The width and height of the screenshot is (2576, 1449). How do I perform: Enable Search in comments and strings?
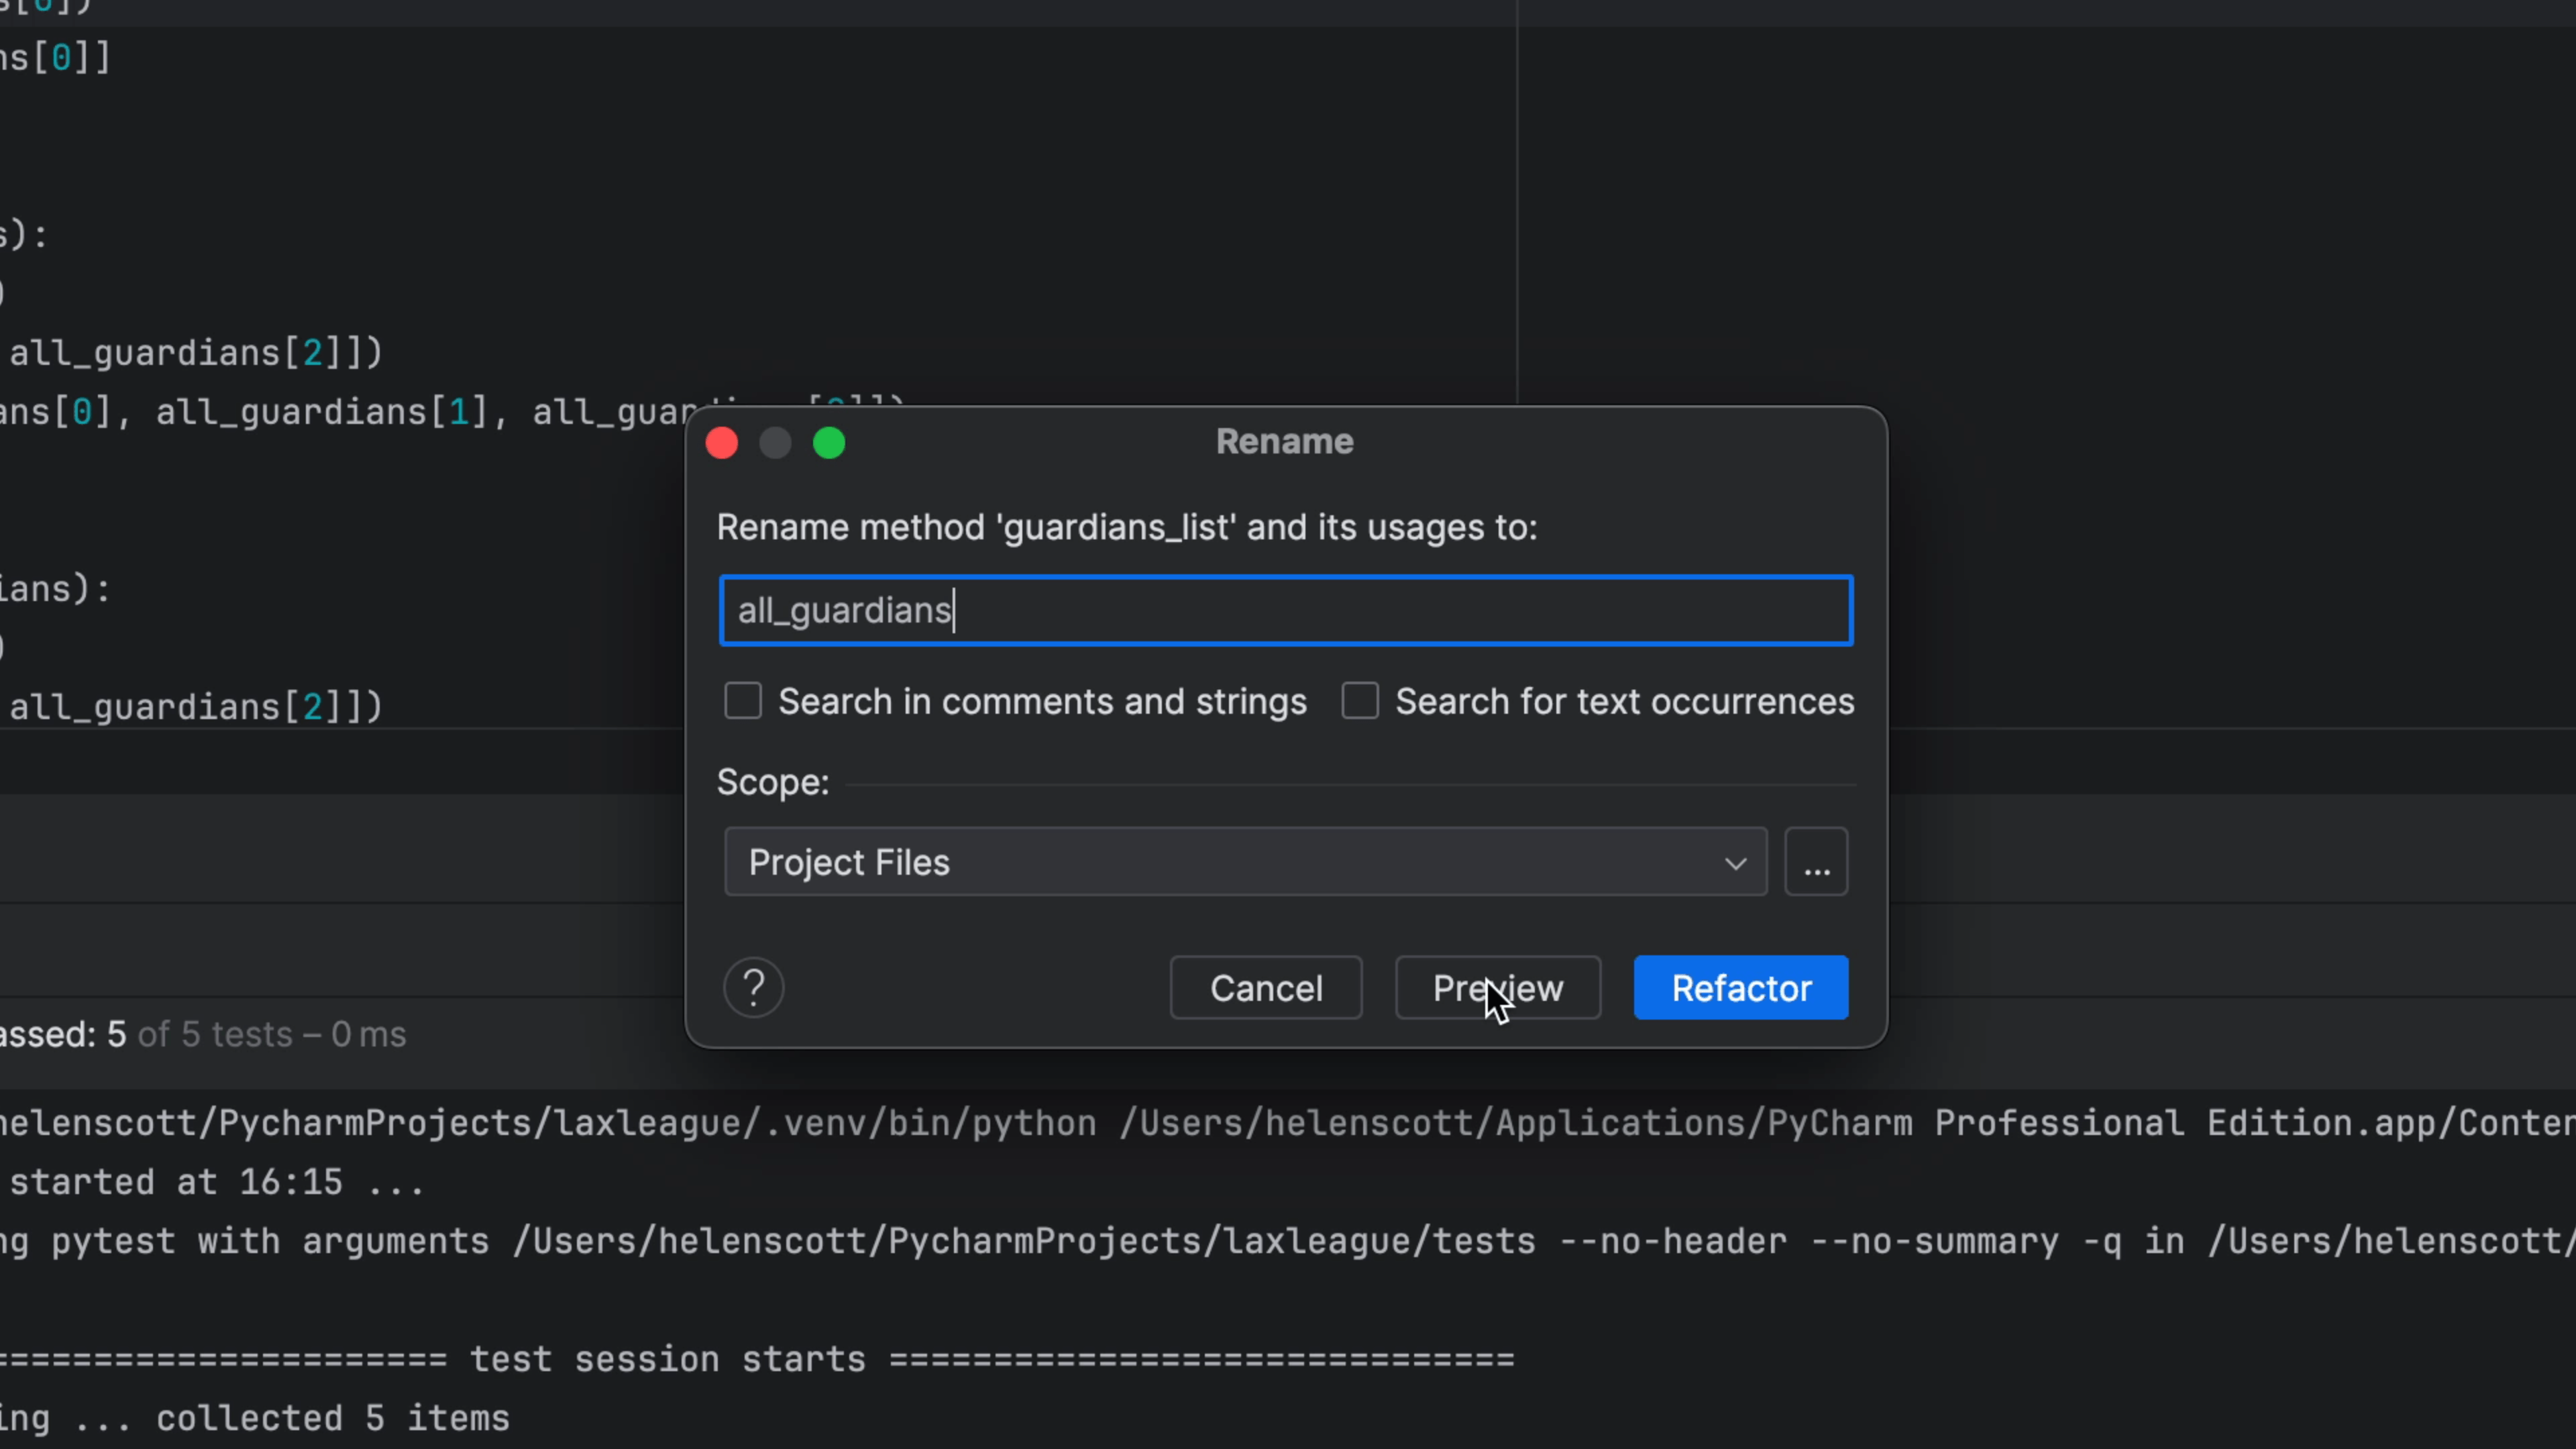click(743, 701)
